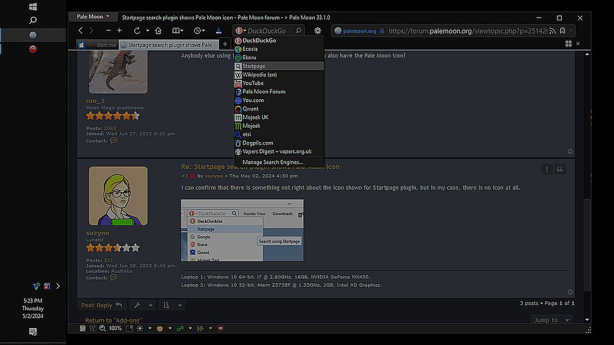Open suzyne's profile link
The image size is (614, 345).
pyautogui.click(x=98, y=233)
